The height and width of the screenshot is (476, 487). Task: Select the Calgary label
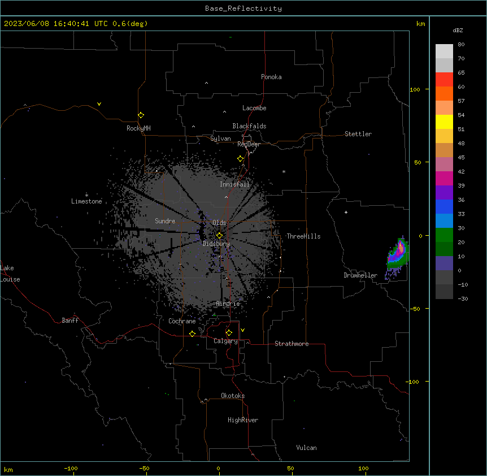(x=225, y=341)
